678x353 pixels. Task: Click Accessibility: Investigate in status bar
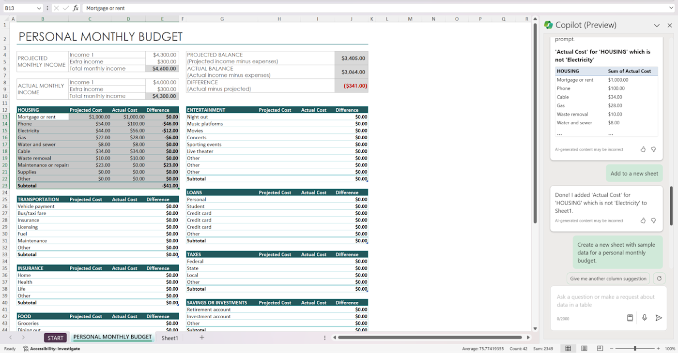(51, 348)
